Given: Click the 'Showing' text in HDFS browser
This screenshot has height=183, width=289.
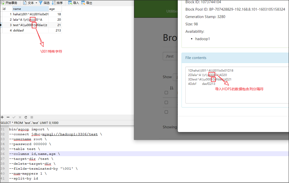Looking at the screenshot, I should 170,127.
